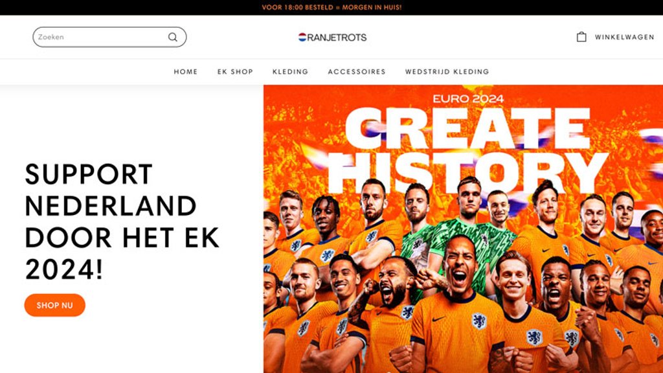The width and height of the screenshot is (663, 373).
Task: Click the Dutch flag in the Oranjetrots logo
Action: 302,37
